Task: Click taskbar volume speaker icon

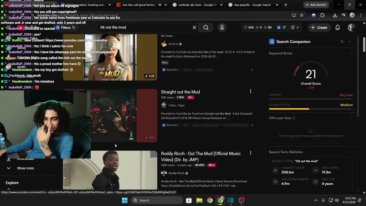Action: 337,200
